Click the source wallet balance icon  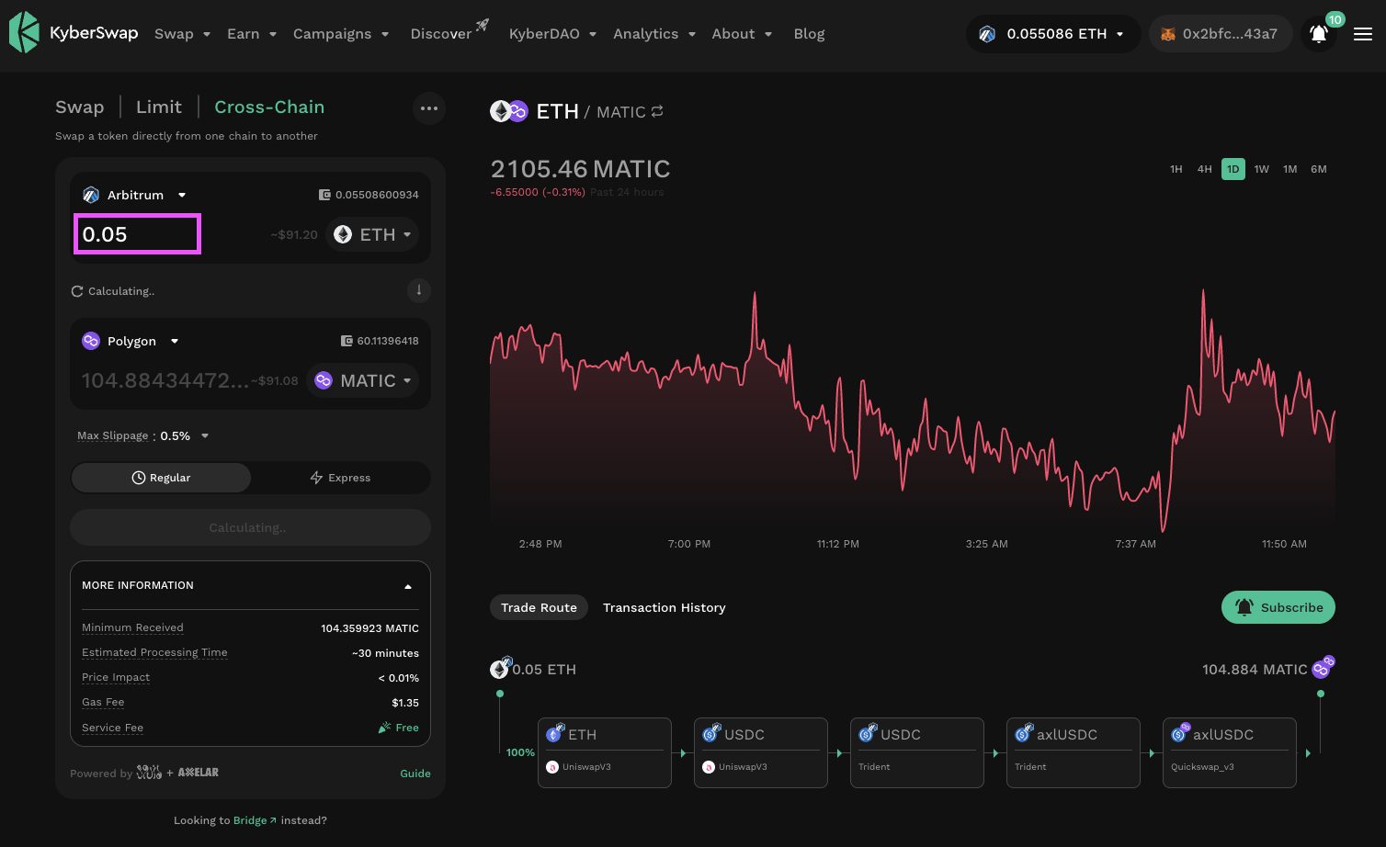pos(324,195)
